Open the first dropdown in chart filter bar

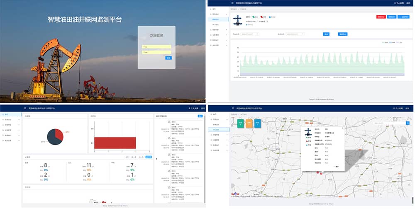pos(252,34)
